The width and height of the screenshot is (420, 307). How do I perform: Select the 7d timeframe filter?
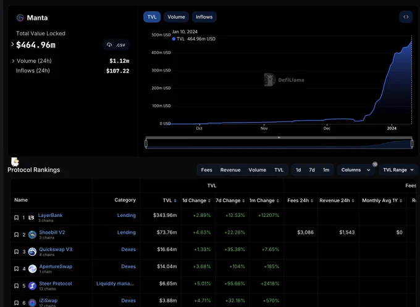[312, 170]
